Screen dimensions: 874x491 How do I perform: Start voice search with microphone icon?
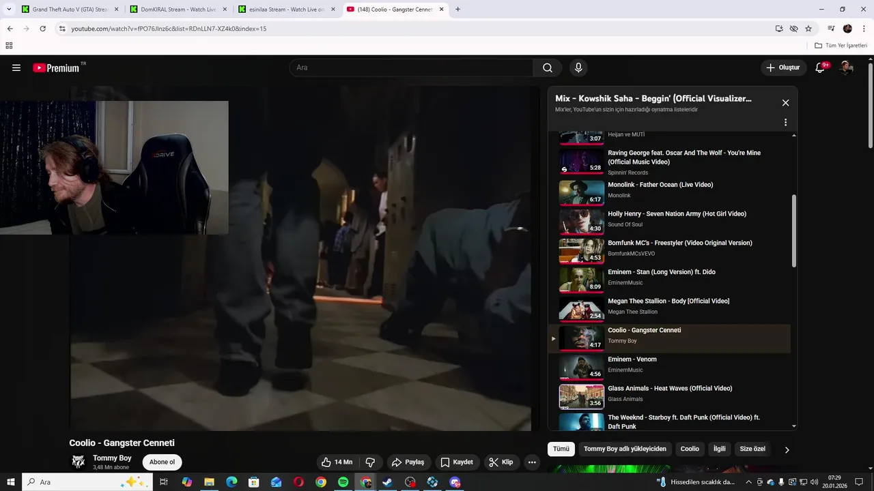(x=578, y=68)
